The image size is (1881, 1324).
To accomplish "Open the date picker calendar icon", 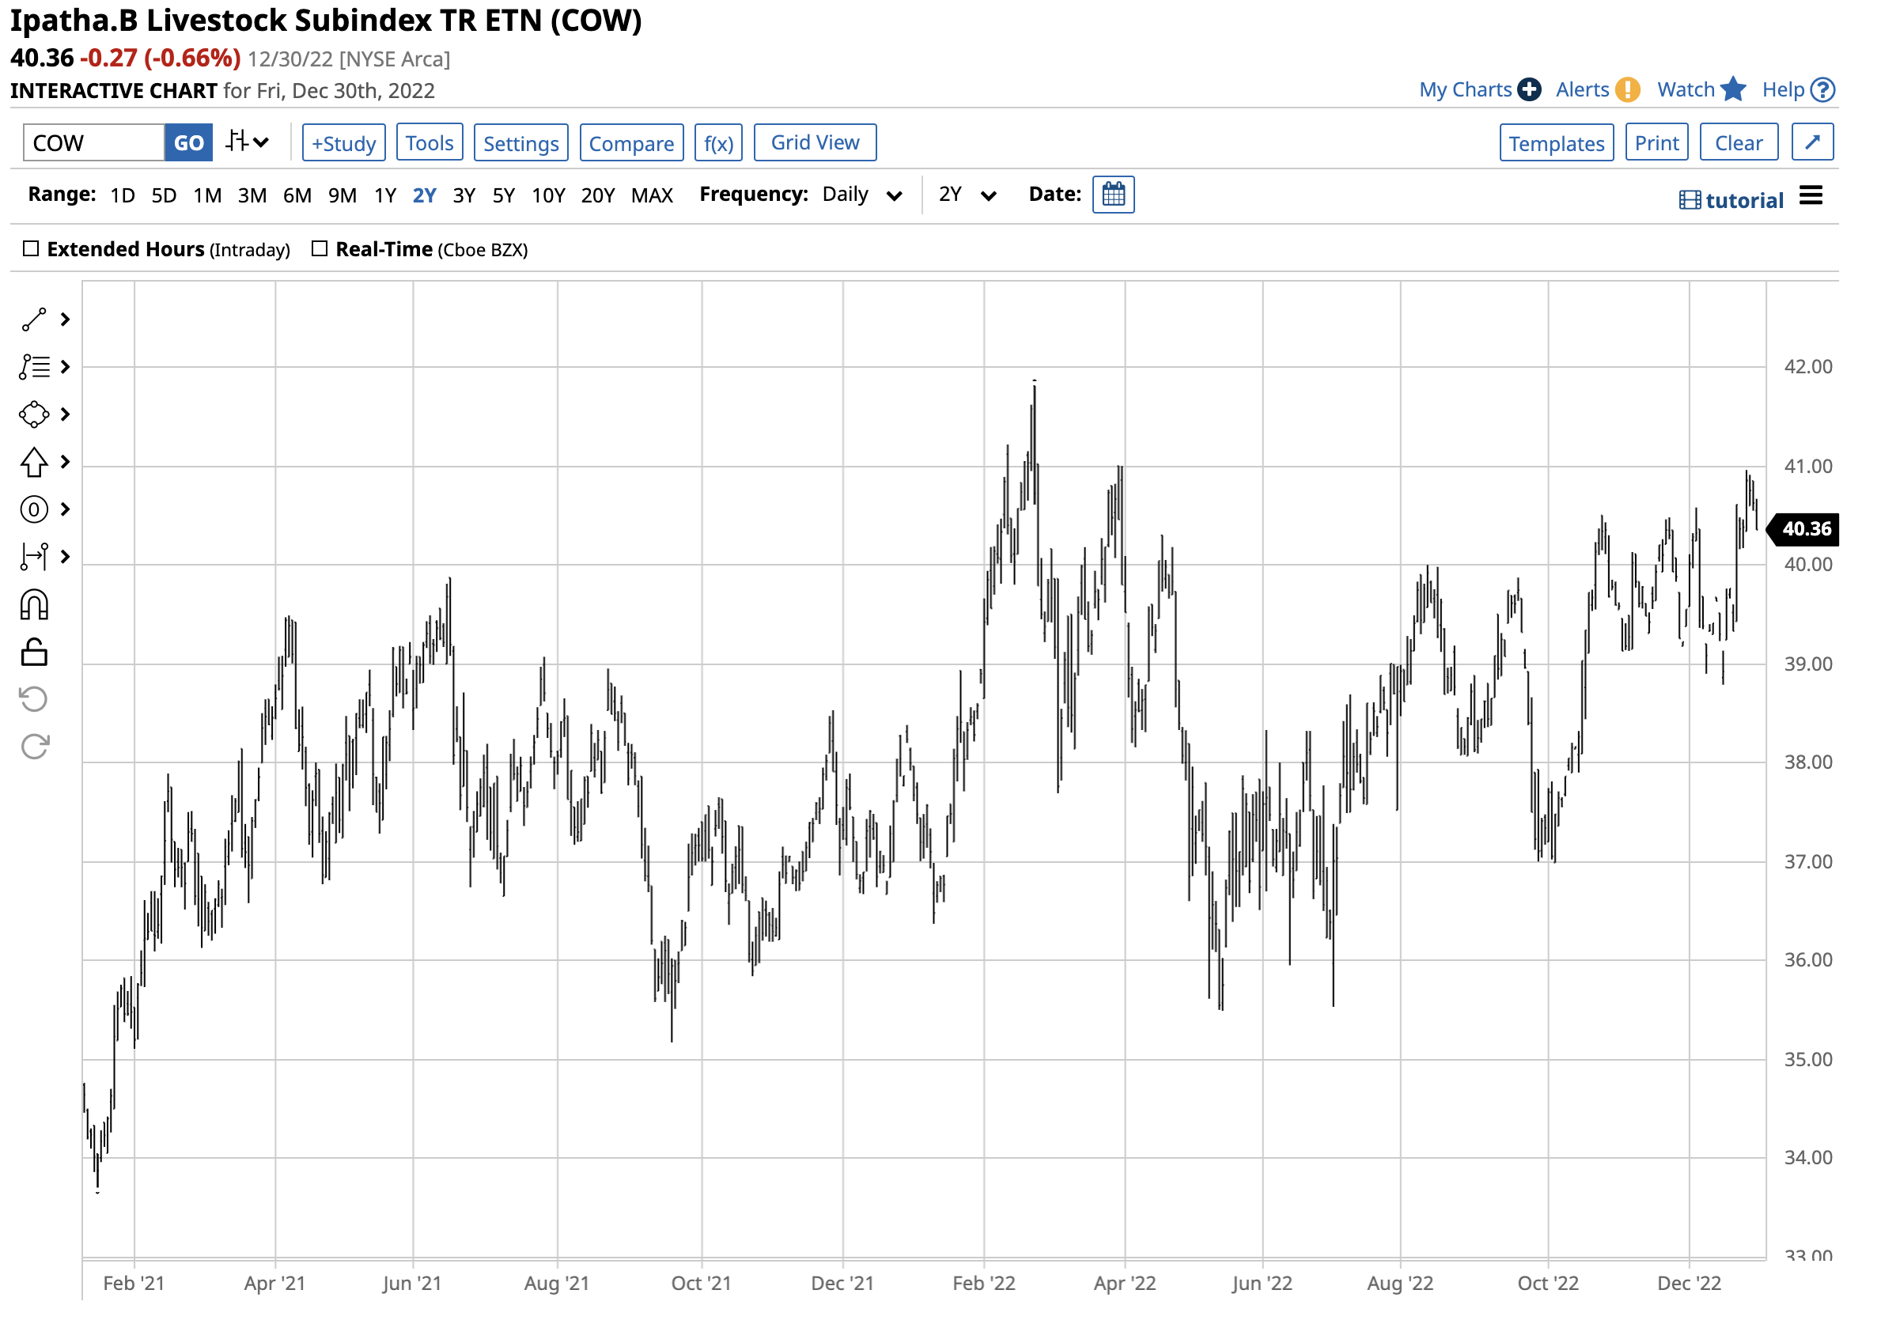I will click(1114, 195).
